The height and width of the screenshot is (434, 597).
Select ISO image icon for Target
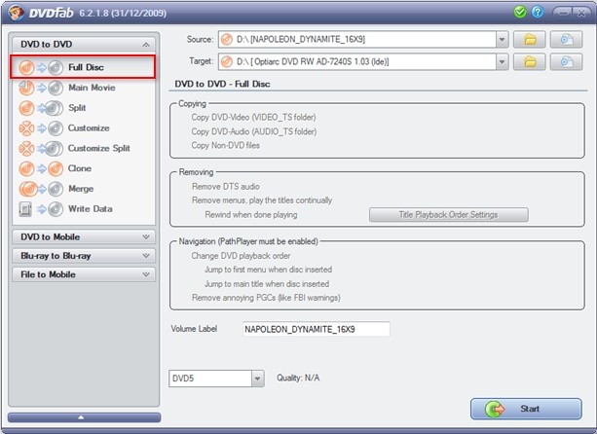566,61
